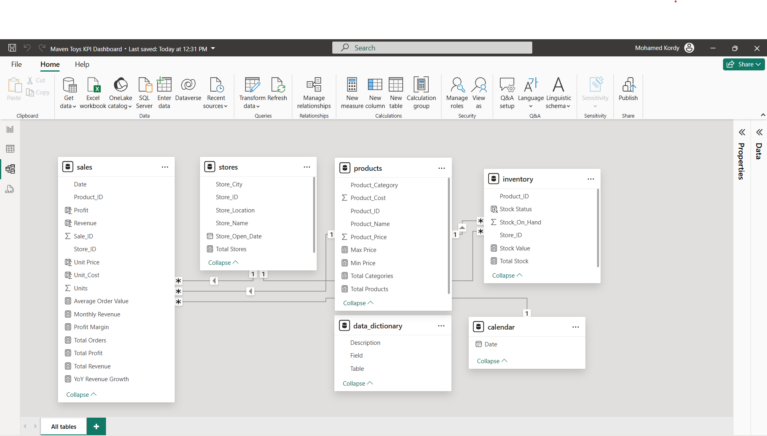Click View as roles icon
Screen dimensions: 767x436
click(x=479, y=93)
